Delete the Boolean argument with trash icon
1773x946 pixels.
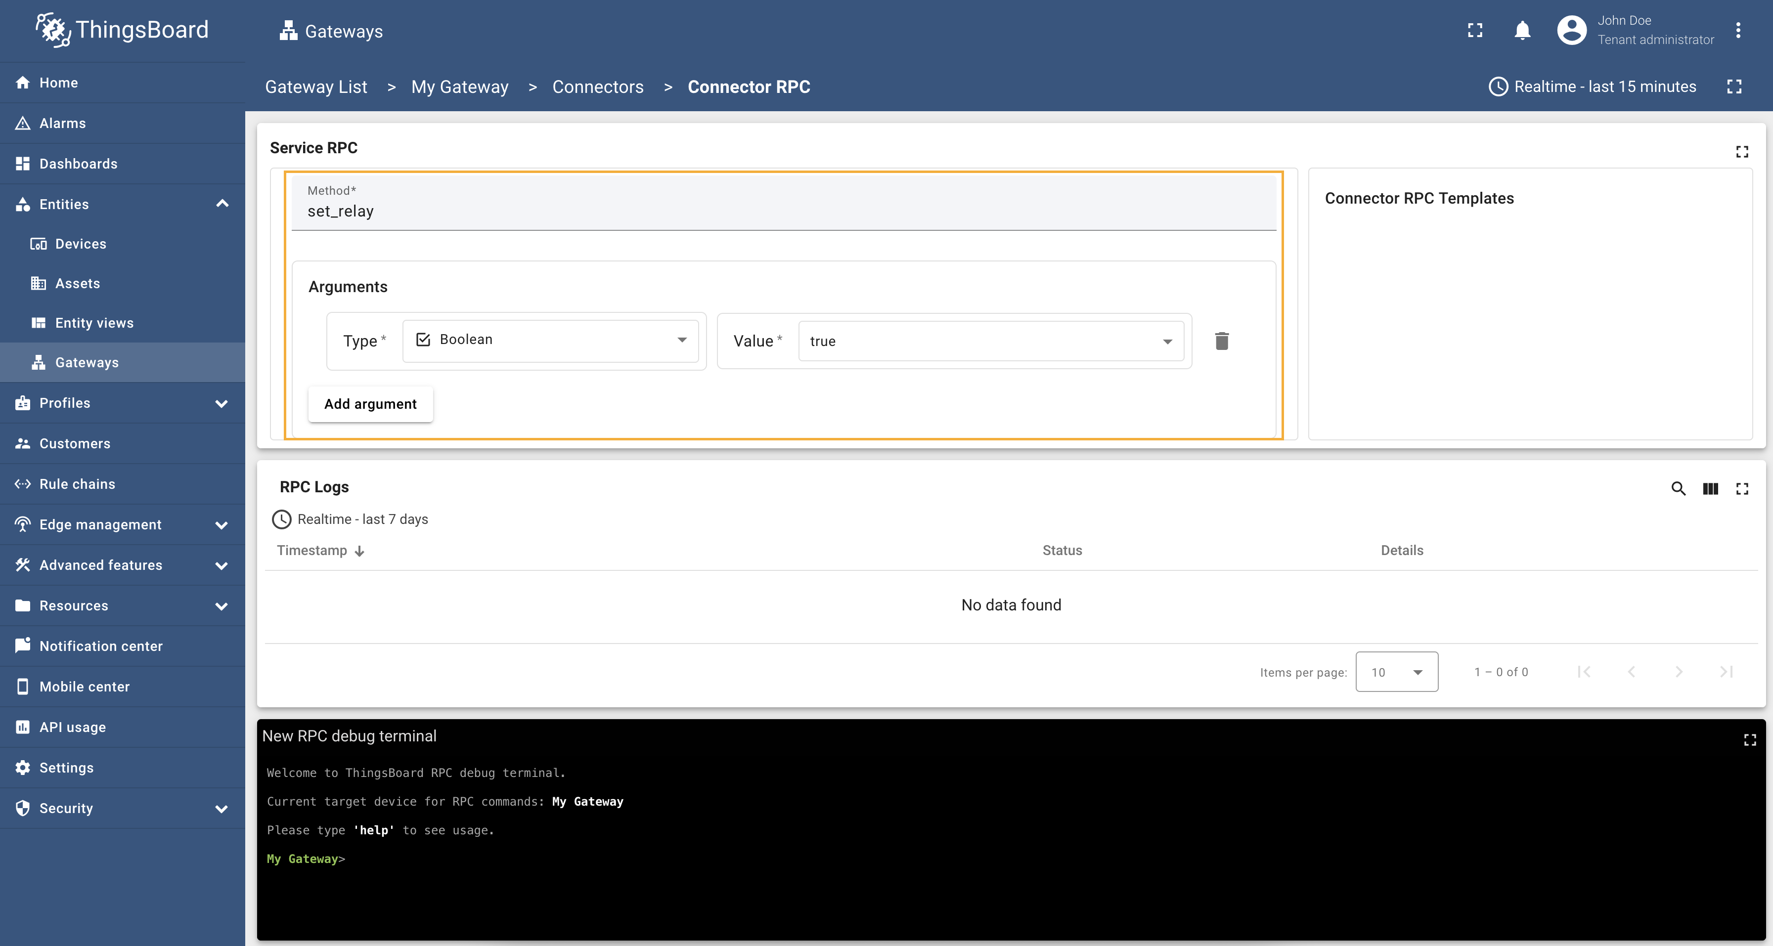[x=1222, y=341]
